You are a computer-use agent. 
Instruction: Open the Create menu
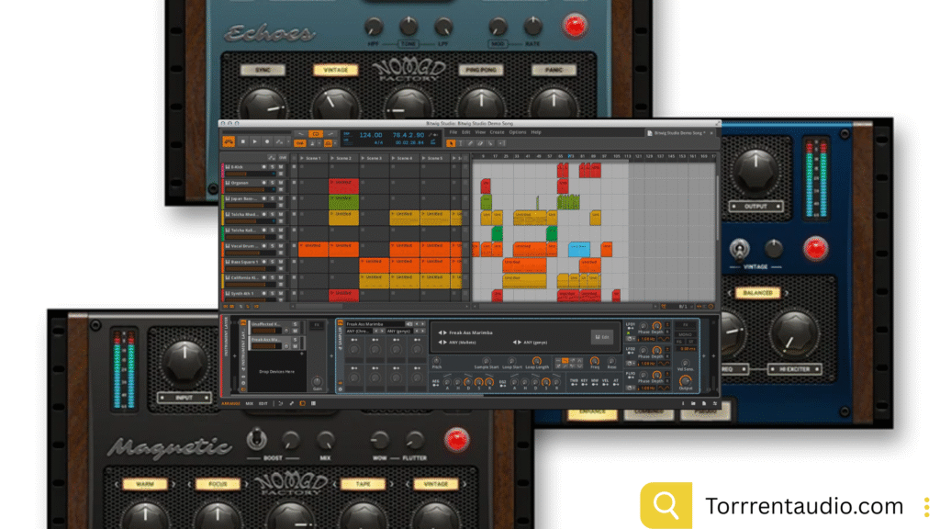point(496,132)
